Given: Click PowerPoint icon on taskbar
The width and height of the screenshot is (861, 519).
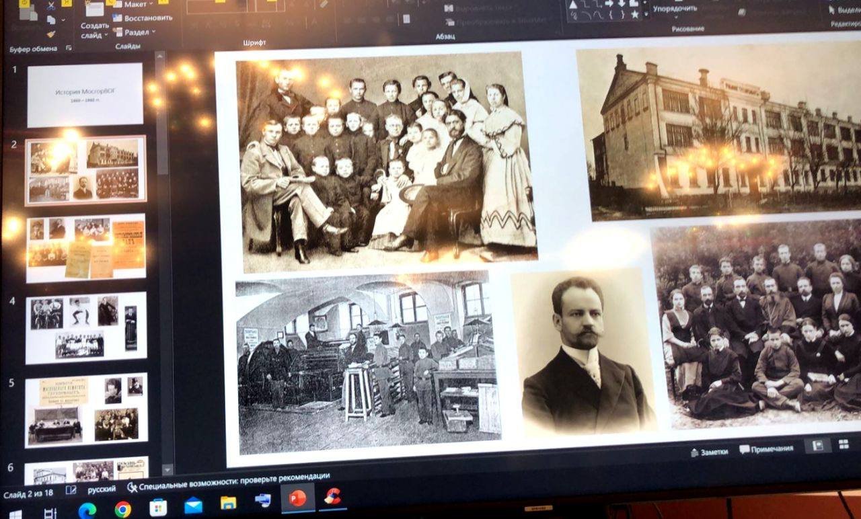Looking at the screenshot, I should [x=297, y=498].
